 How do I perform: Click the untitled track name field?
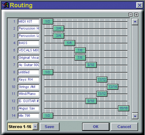(x=28, y=72)
